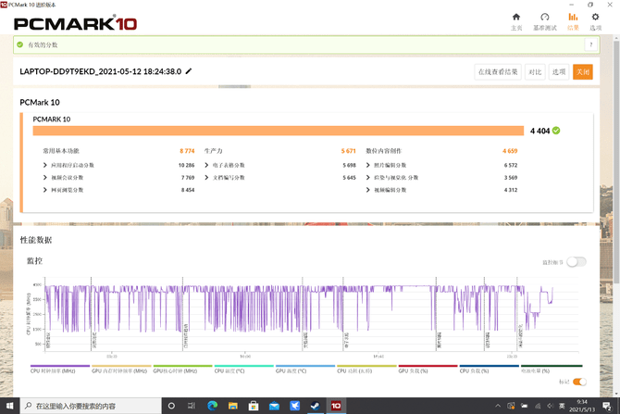Click the network icon in system tray
Screen dimensions: 620x414
click(538, 406)
